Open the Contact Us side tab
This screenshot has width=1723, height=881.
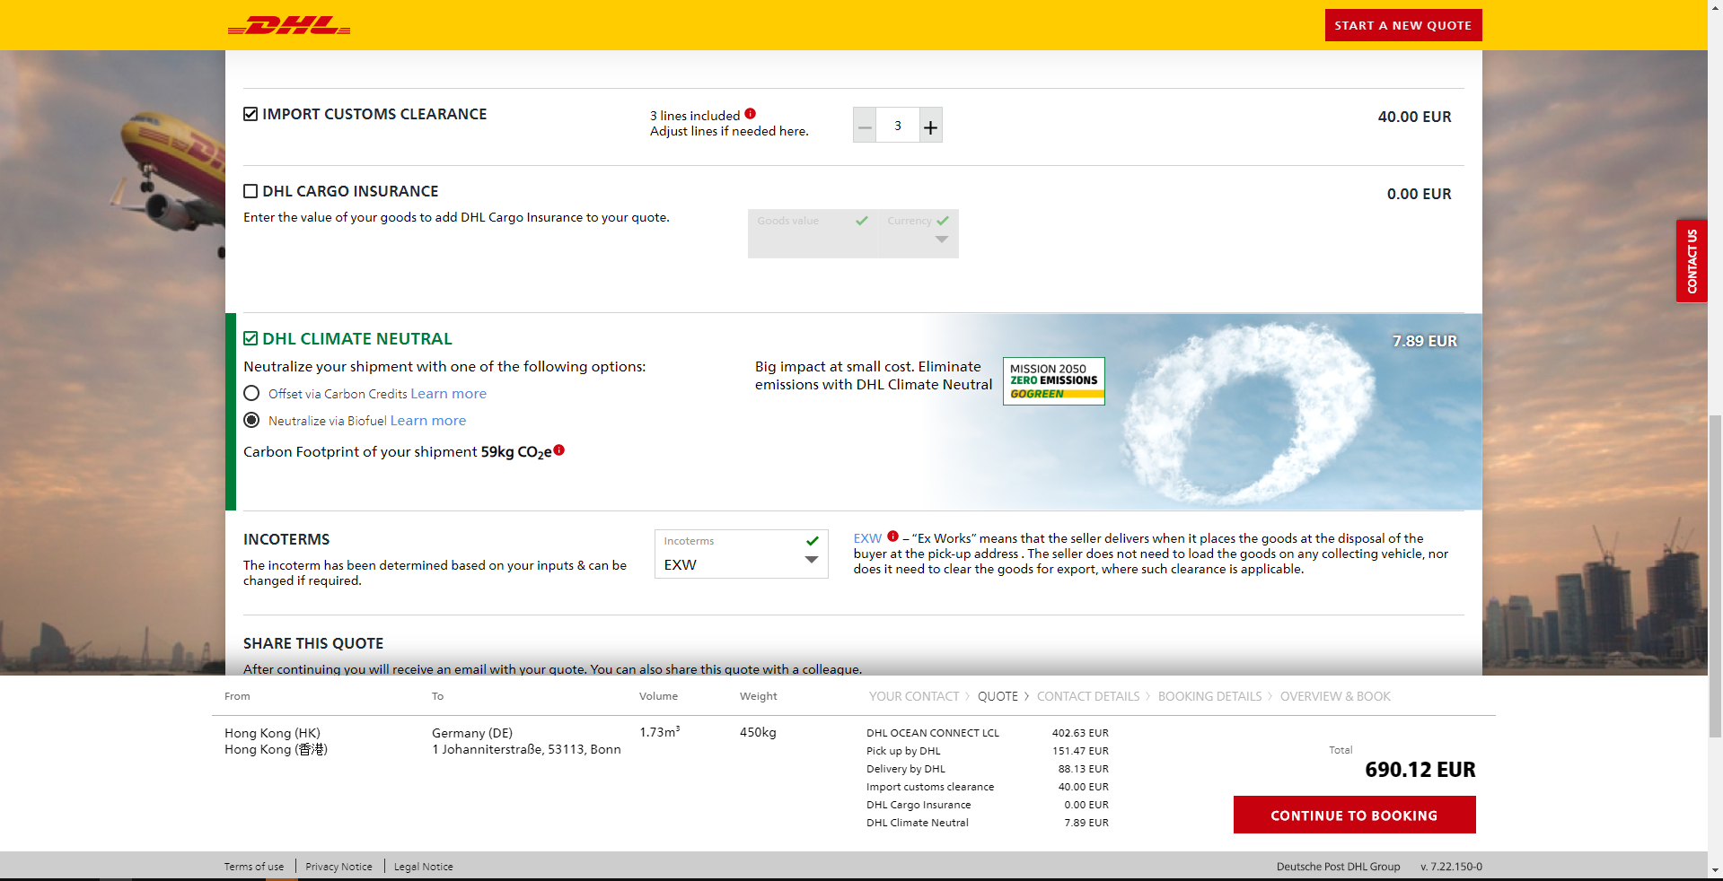pyautogui.click(x=1692, y=261)
